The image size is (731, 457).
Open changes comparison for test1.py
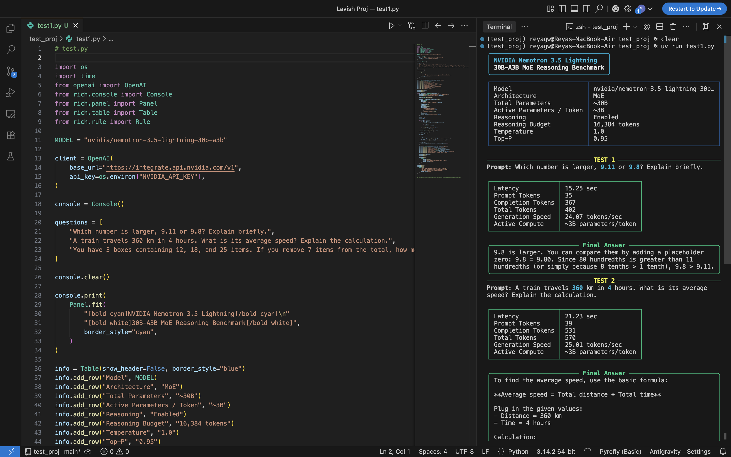tap(411, 26)
